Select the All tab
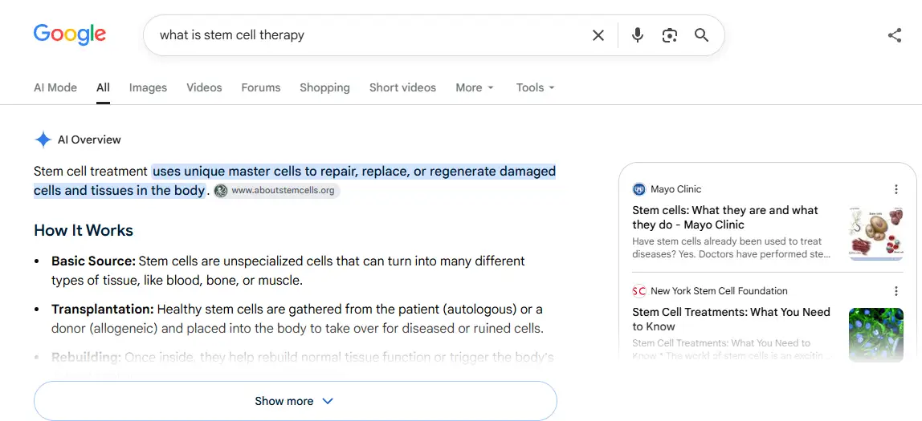This screenshot has width=922, height=421. (103, 87)
